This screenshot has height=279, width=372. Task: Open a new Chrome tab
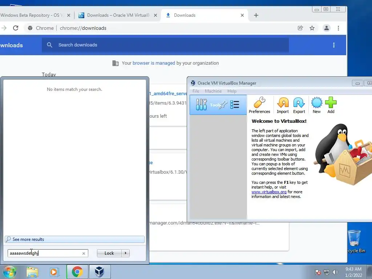(256, 15)
